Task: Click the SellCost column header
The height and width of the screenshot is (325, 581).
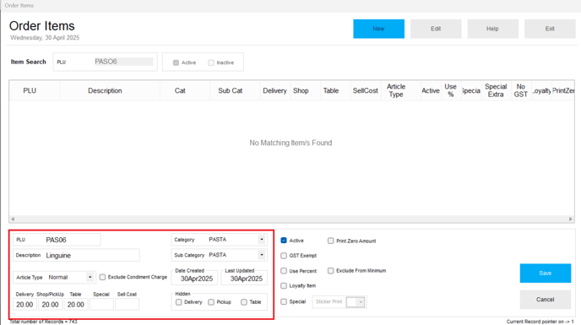Action: point(366,91)
